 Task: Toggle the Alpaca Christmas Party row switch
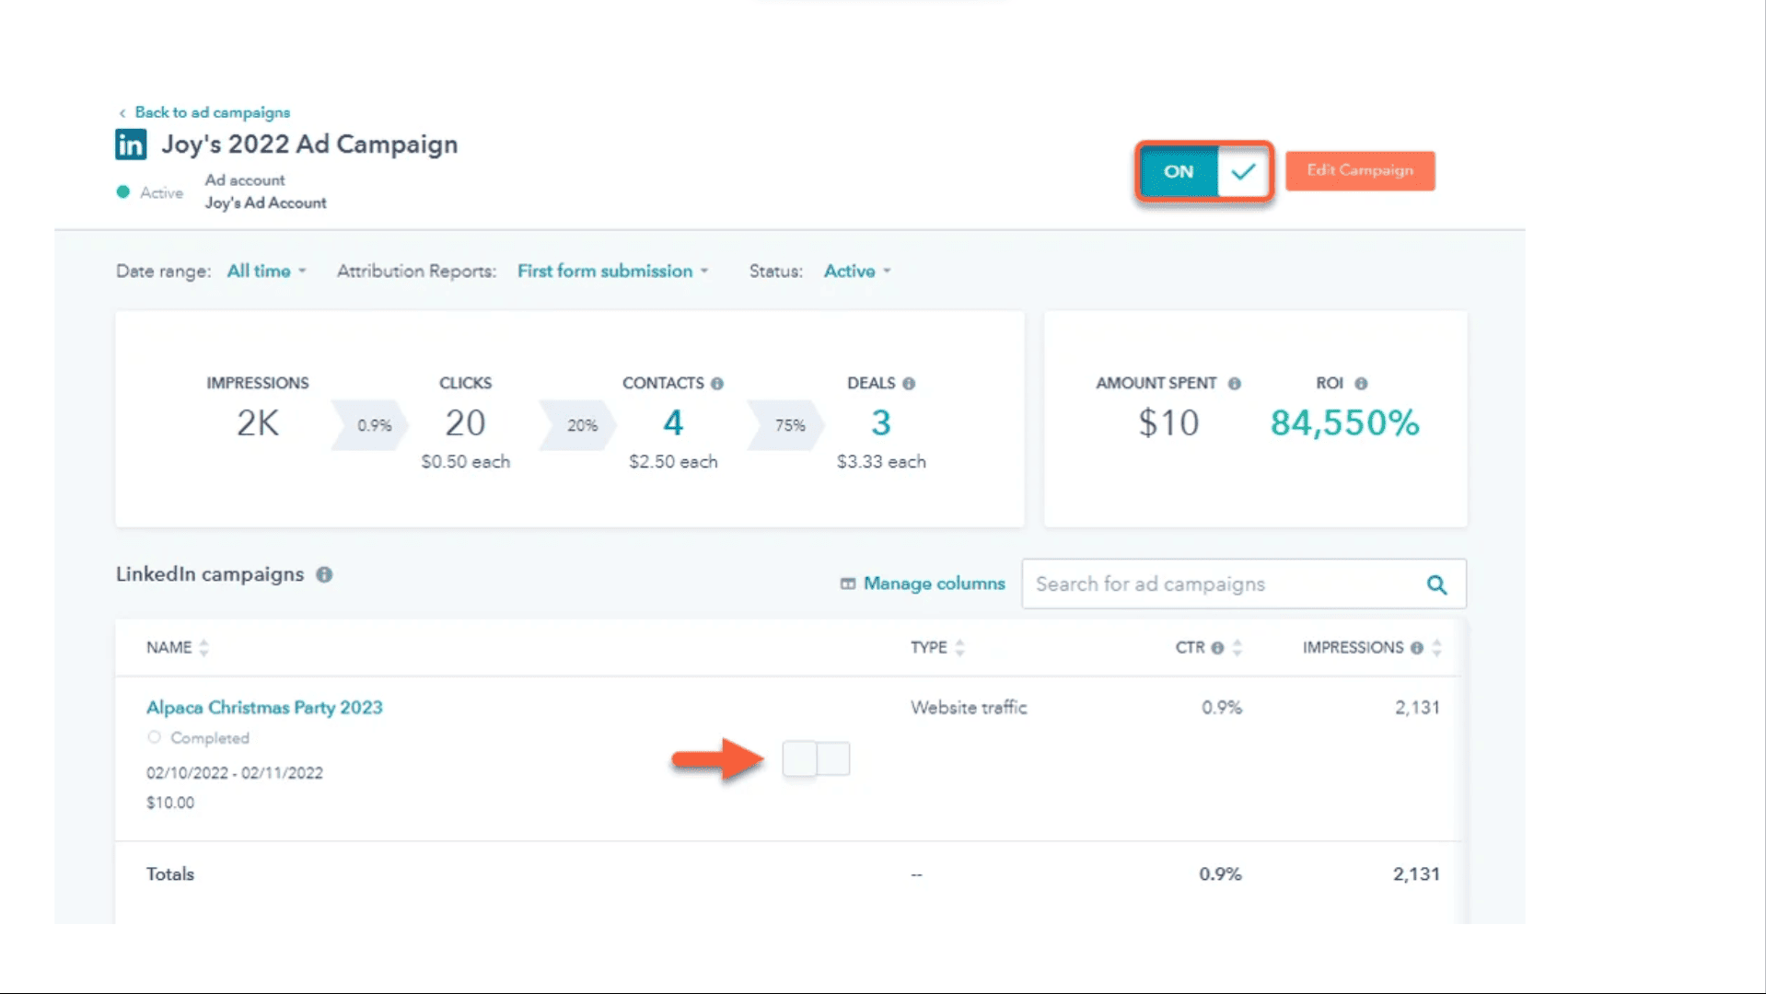pyautogui.click(x=816, y=758)
